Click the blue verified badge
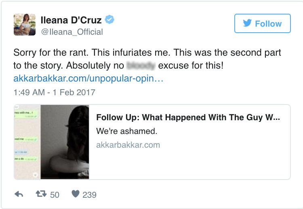The image size is (303, 209). 109,20
